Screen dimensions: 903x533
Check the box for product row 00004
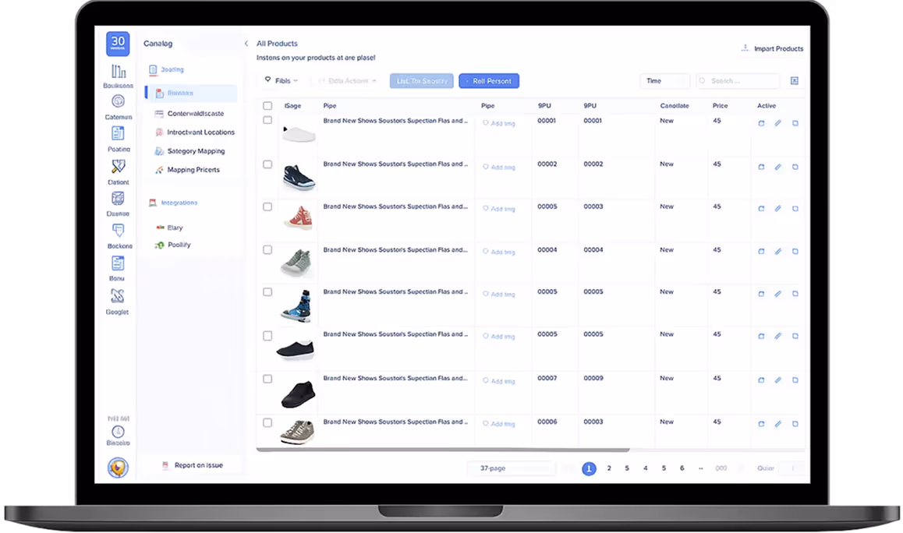[267, 250]
